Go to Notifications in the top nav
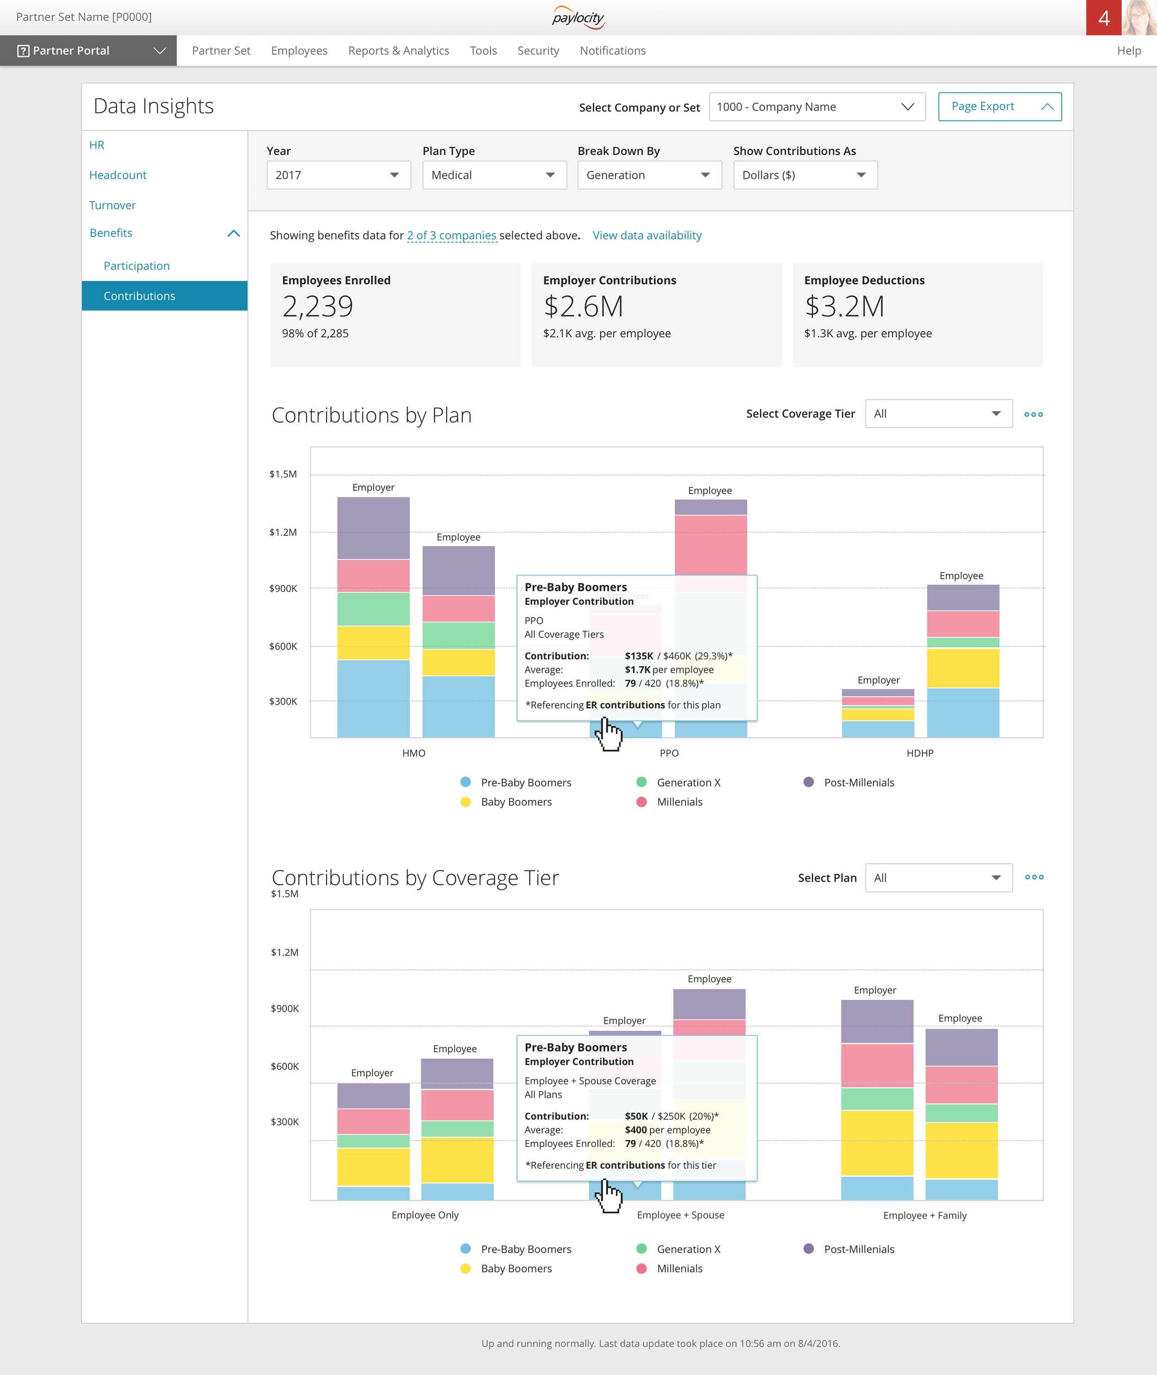 point(613,51)
